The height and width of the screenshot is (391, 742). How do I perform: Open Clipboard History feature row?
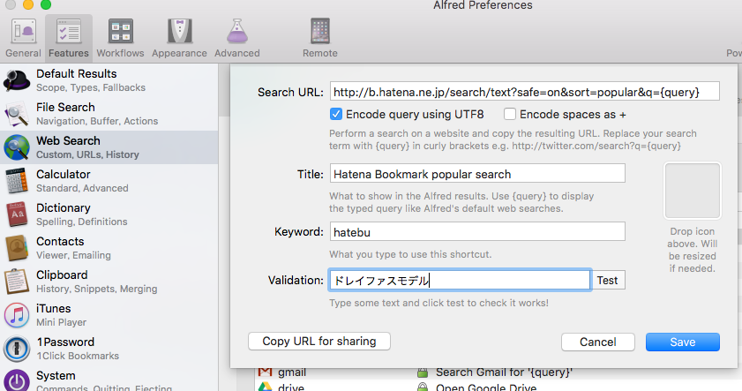coord(109,282)
